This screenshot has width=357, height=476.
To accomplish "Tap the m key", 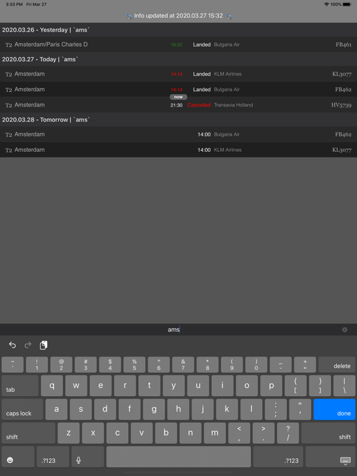I will pyautogui.click(x=214, y=433).
